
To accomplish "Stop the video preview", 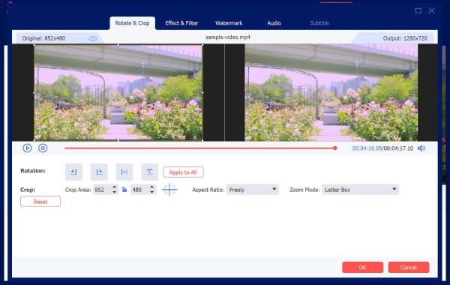I will (43, 148).
